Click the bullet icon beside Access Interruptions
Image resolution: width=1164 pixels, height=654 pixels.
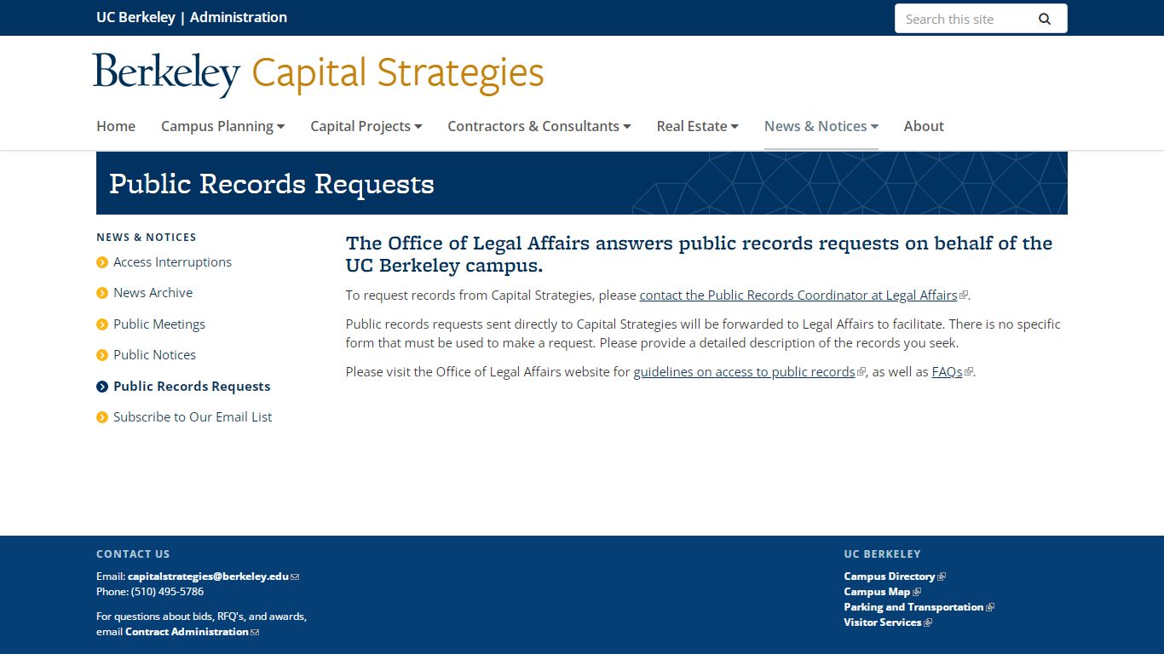(x=102, y=262)
